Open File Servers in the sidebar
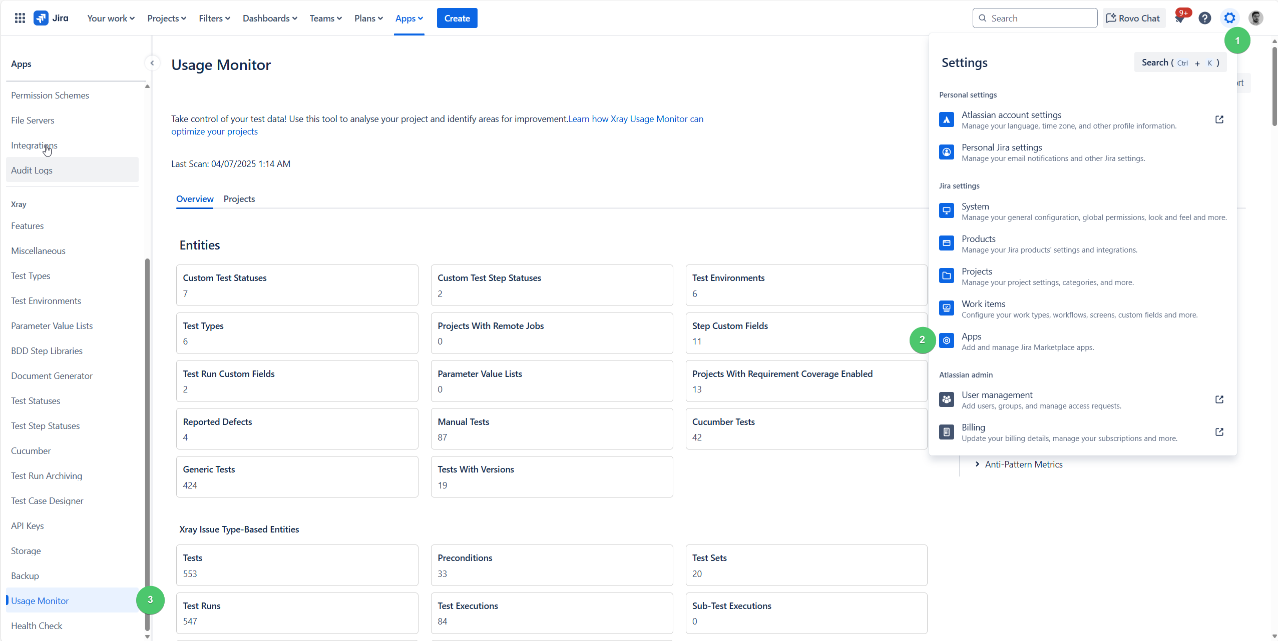The height and width of the screenshot is (641, 1278). point(72,120)
